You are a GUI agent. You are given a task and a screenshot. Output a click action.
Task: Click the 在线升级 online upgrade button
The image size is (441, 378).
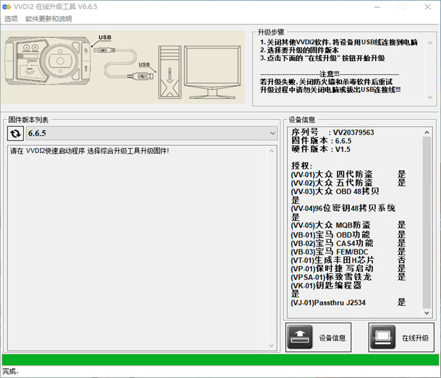[401, 338]
